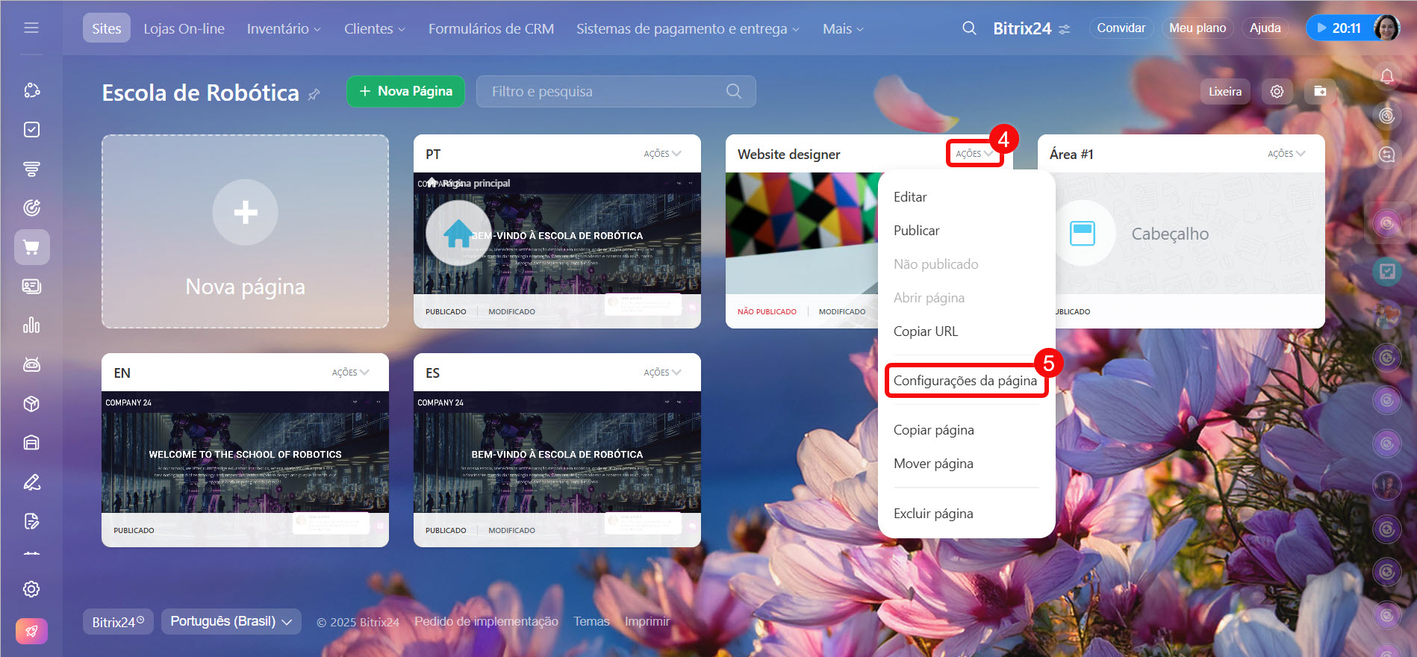The image size is (1417, 657).
Task: Expand the AÇÕES menu on the EN page
Action: (x=350, y=373)
